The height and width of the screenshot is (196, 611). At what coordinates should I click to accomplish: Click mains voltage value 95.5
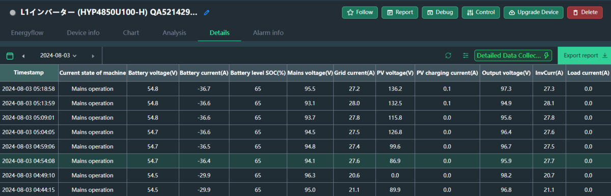coord(310,89)
